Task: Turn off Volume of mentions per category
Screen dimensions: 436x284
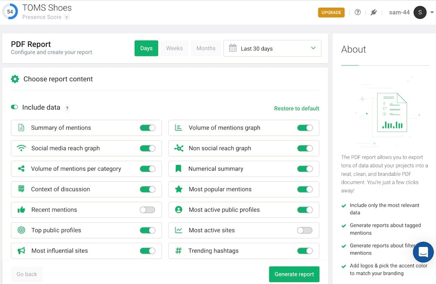Action: (147, 169)
